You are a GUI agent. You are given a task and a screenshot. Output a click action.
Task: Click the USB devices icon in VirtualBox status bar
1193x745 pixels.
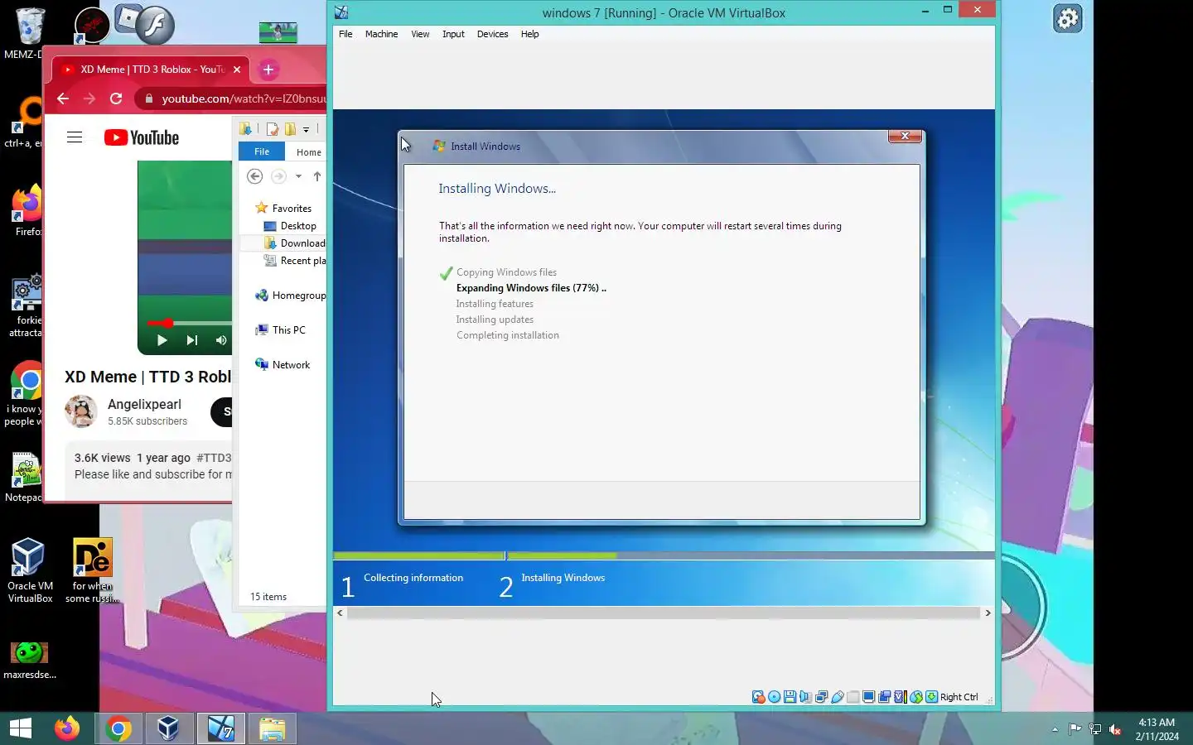[837, 697]
